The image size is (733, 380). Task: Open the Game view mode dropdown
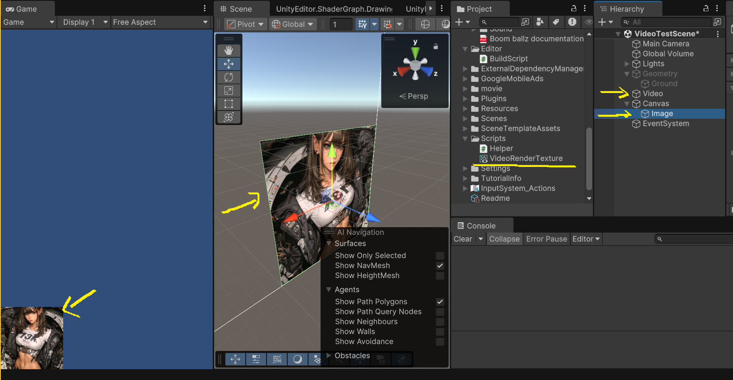29,22
